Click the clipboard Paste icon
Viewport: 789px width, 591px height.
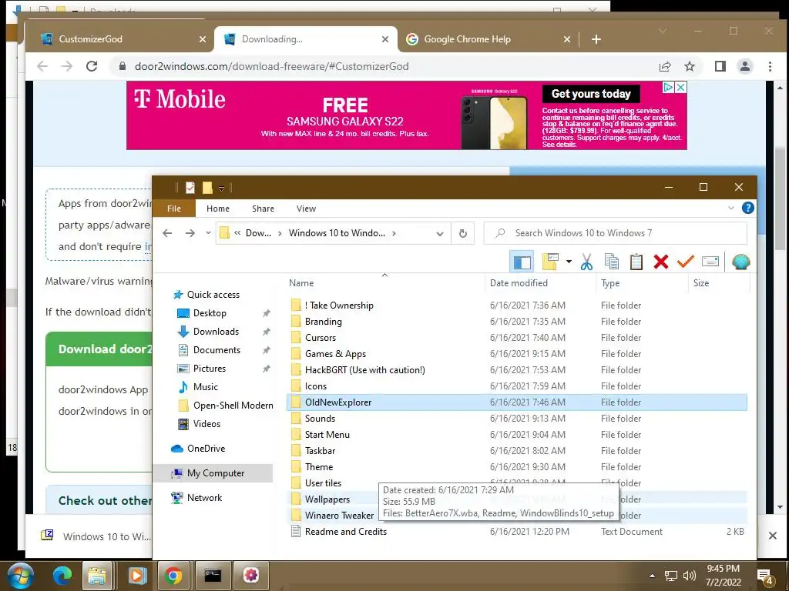click(636, 262)
